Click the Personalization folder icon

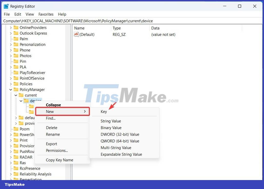(16, 45)
